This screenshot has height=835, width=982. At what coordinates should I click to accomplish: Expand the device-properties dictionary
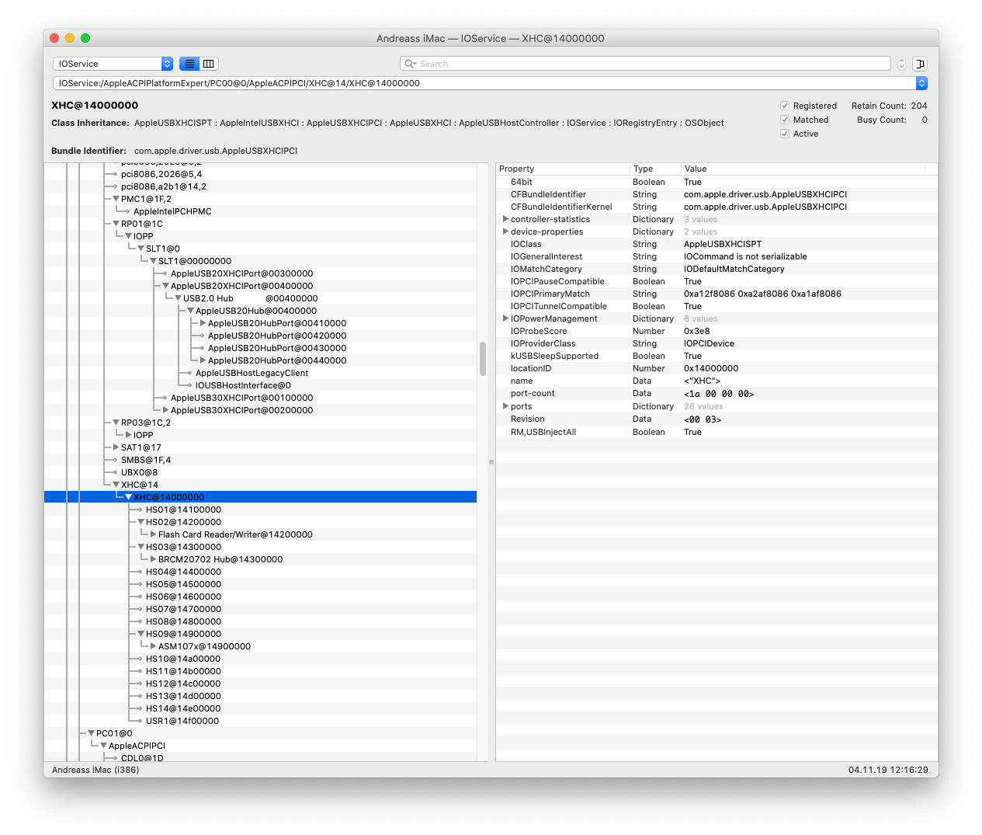(x=505, y=231)
